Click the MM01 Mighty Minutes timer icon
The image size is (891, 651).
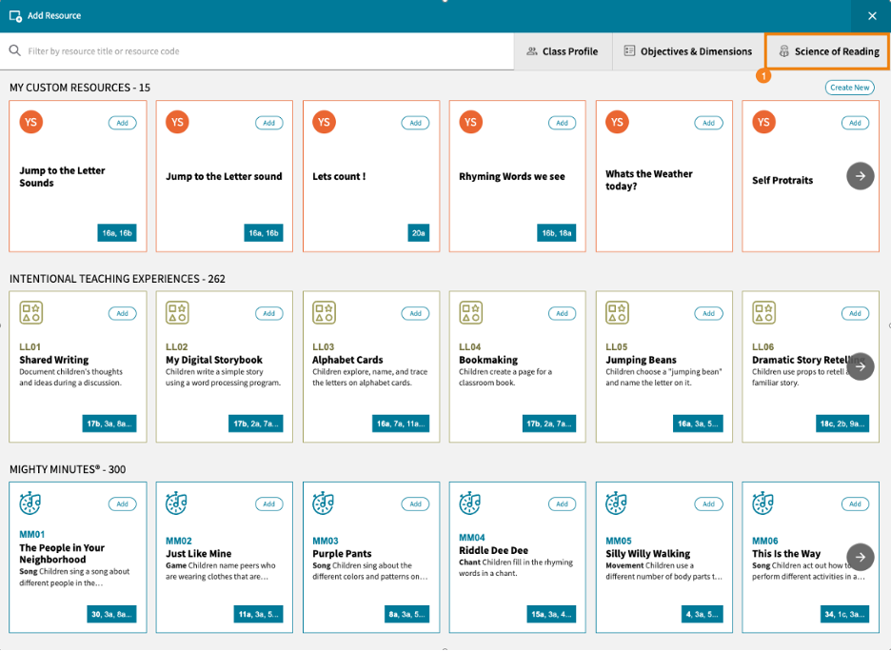31,504
